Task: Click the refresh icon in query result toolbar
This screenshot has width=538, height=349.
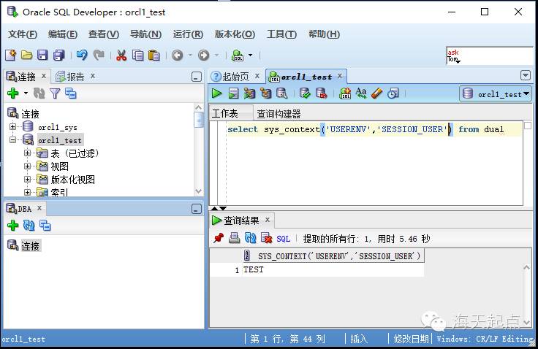Action: (251, 238)
